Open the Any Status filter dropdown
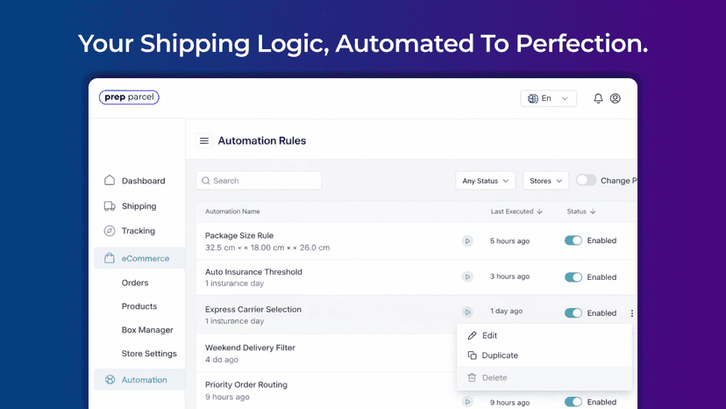The image size is (726, 409). [485, 181]
